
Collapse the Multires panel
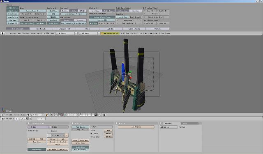[x=117, y=123]
